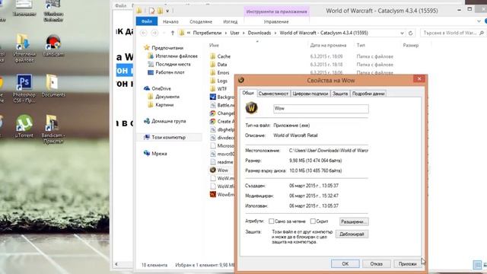Go up one folder level in Explorer
Screen dimensions: 487x274
[x=173, y=33]
